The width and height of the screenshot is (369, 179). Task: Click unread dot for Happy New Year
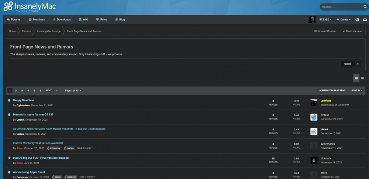click(x=9, y=100)
